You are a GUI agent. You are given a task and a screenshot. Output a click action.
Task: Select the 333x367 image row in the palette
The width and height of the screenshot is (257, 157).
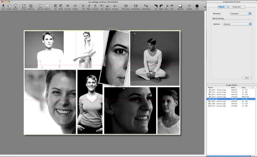coord(231,101)
